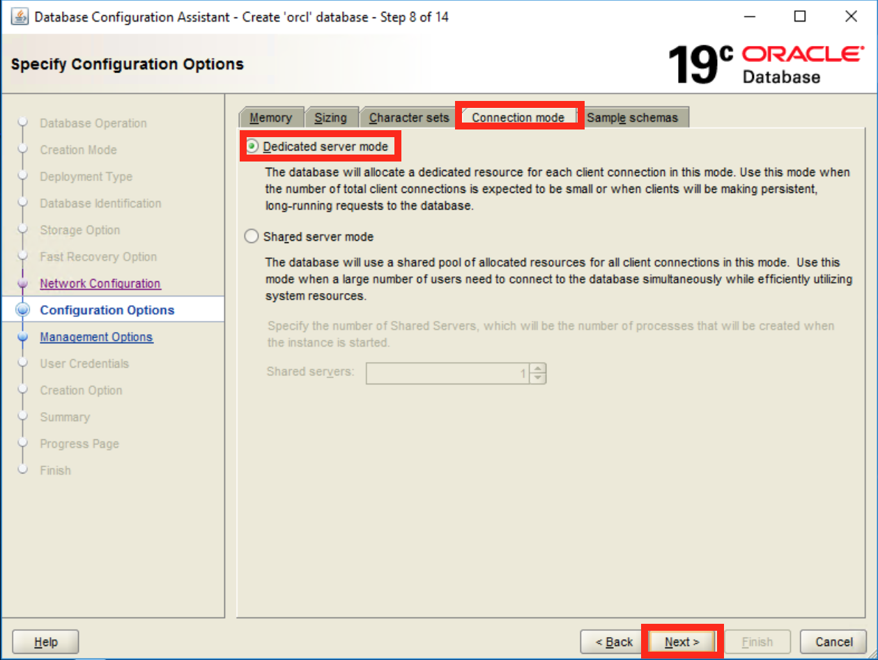
Task: Select Configuration Options in step list
Action: click(107, 310)
